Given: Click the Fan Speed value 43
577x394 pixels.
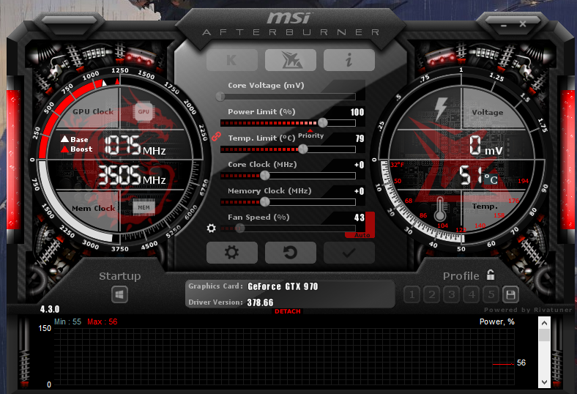Looking at the screenshot, I should click(x=359, y=218).
